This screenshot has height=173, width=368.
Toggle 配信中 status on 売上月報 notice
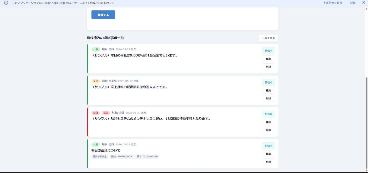pyautogui.click(x=268, y=82)
